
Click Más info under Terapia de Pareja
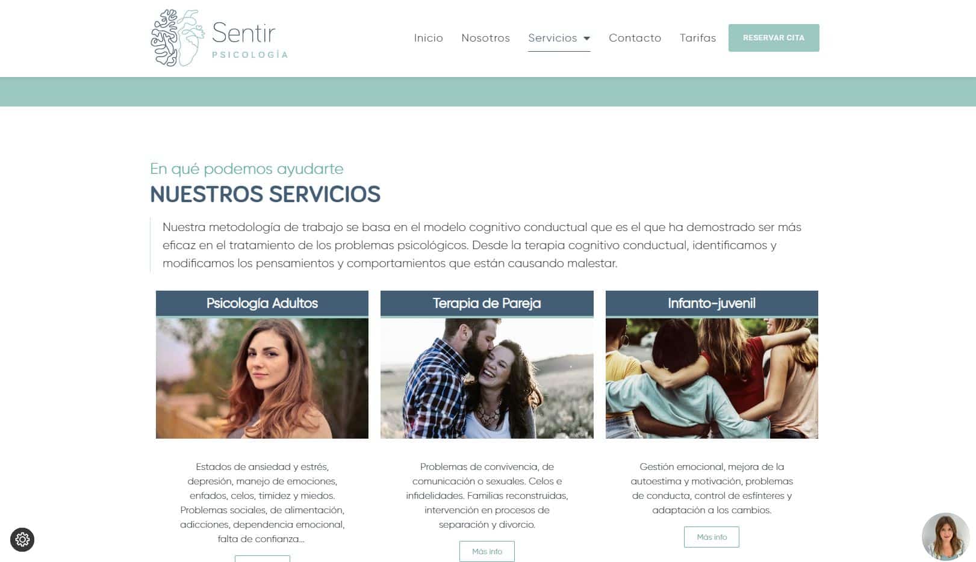coord(486,551)
